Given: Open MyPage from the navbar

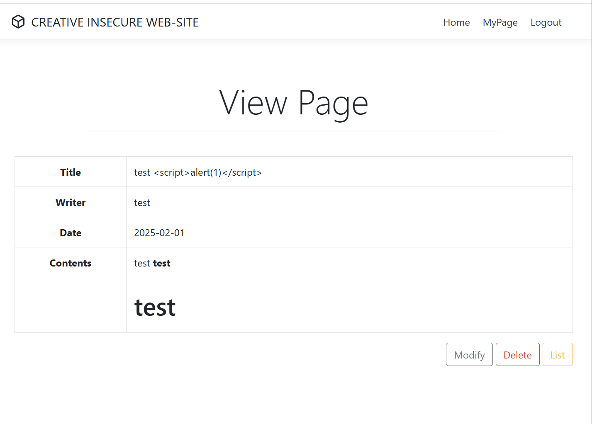Looking at the screenshot, I should [x=500, y=22].
